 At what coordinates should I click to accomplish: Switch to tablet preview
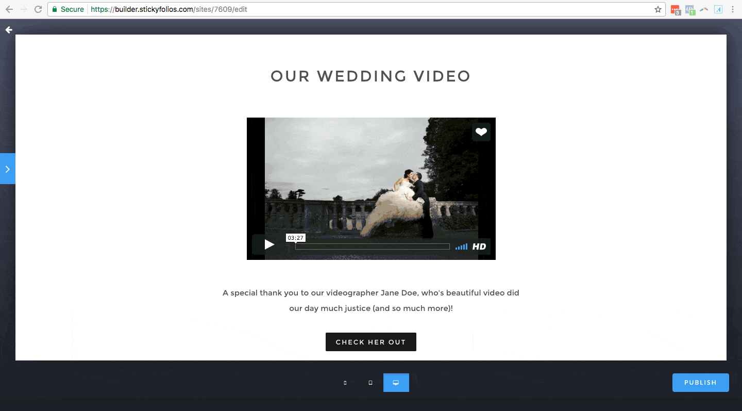(370, 383)
